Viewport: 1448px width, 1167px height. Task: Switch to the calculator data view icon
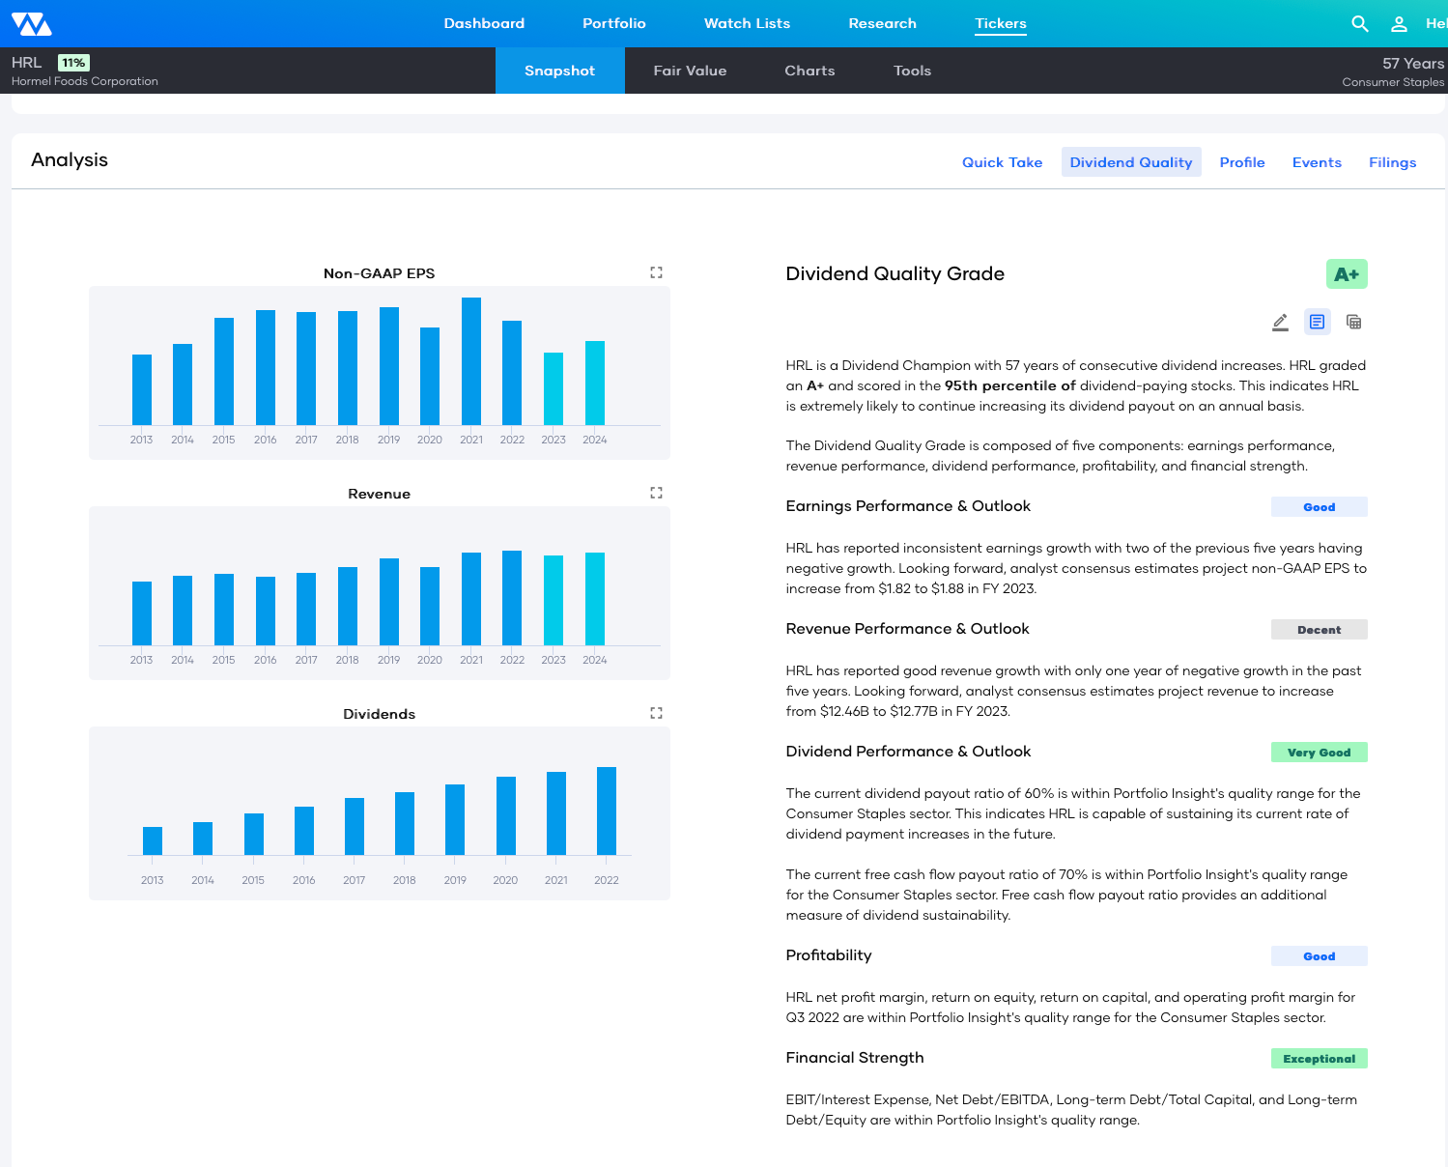[x=1353, y=322]
